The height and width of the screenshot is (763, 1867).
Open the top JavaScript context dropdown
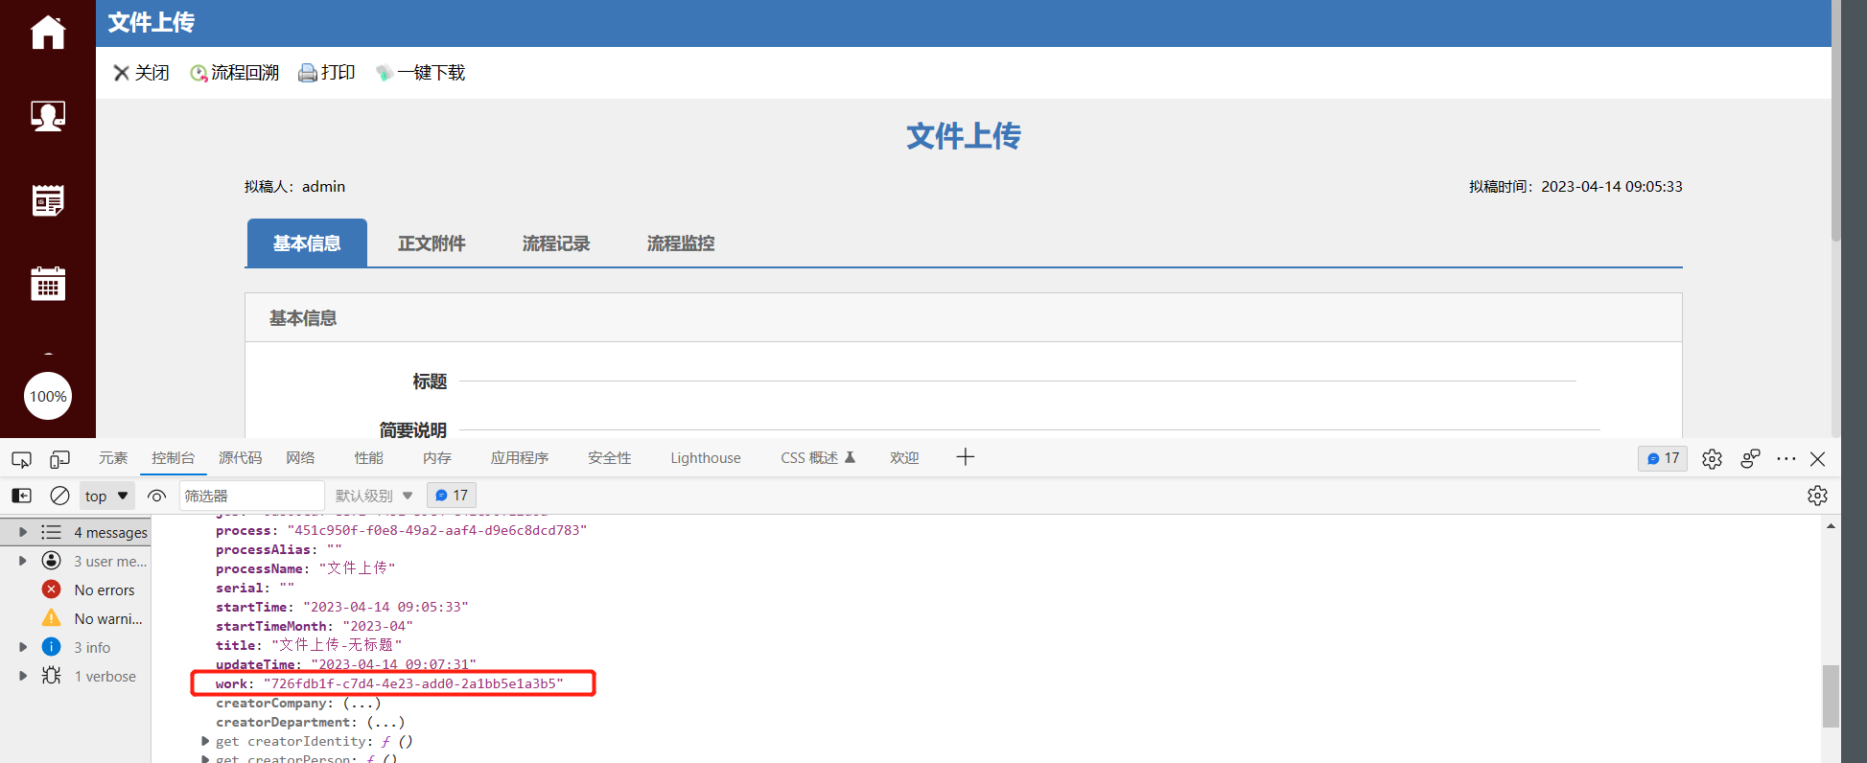106,496
